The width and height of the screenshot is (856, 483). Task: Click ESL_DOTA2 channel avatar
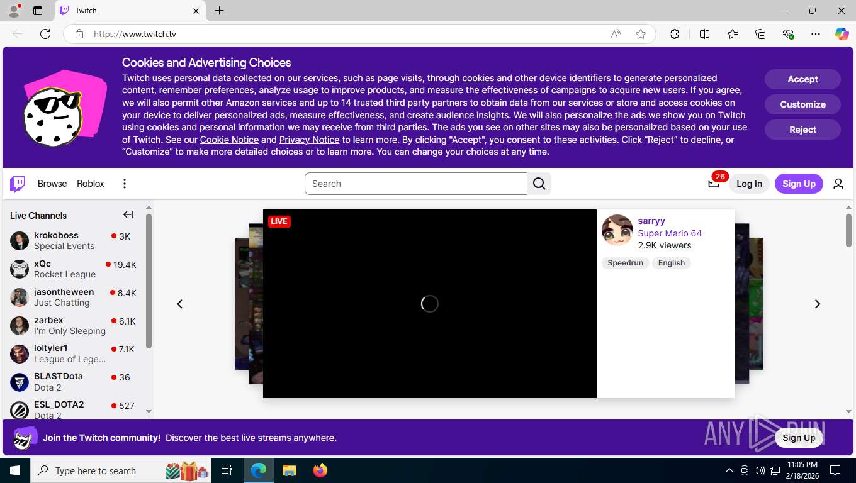point(20,410)
